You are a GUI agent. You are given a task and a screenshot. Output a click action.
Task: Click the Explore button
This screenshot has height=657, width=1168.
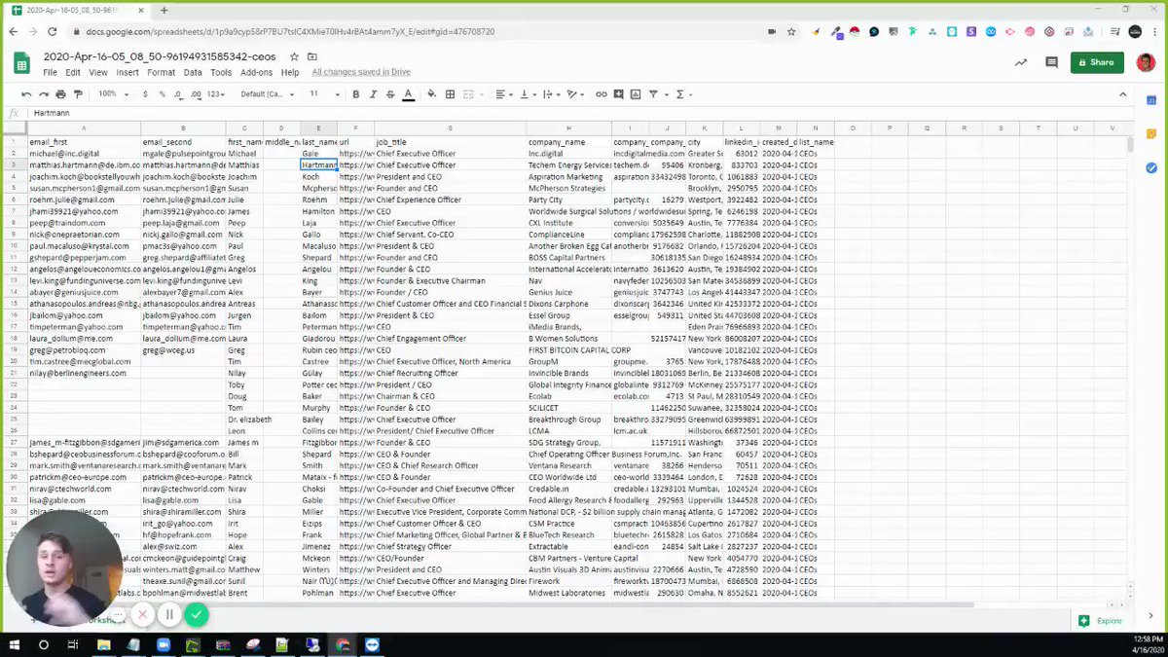point(1101,620)
